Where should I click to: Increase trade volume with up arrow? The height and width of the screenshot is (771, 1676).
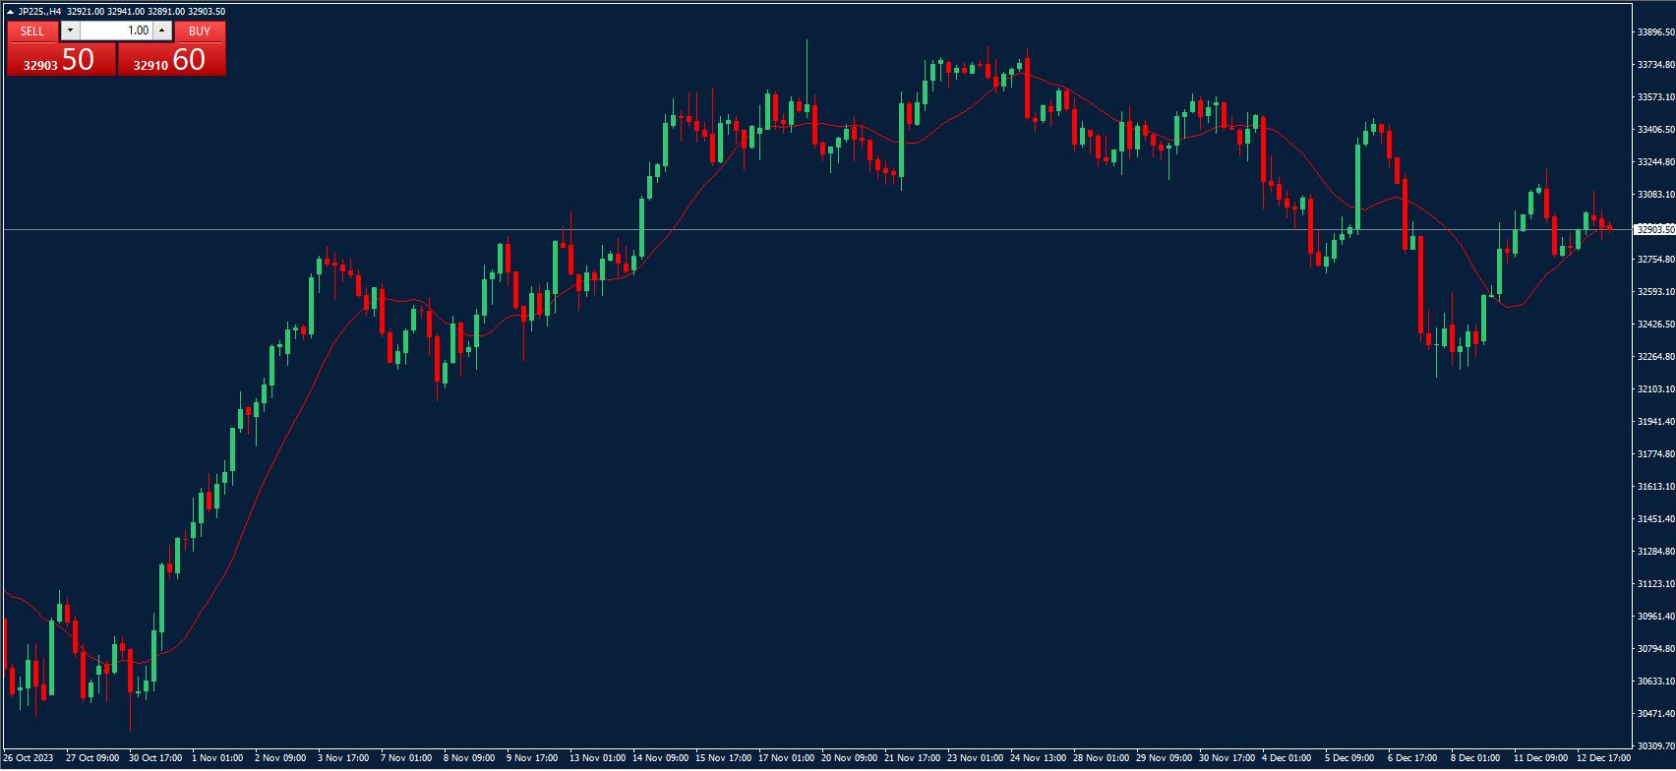162,30
